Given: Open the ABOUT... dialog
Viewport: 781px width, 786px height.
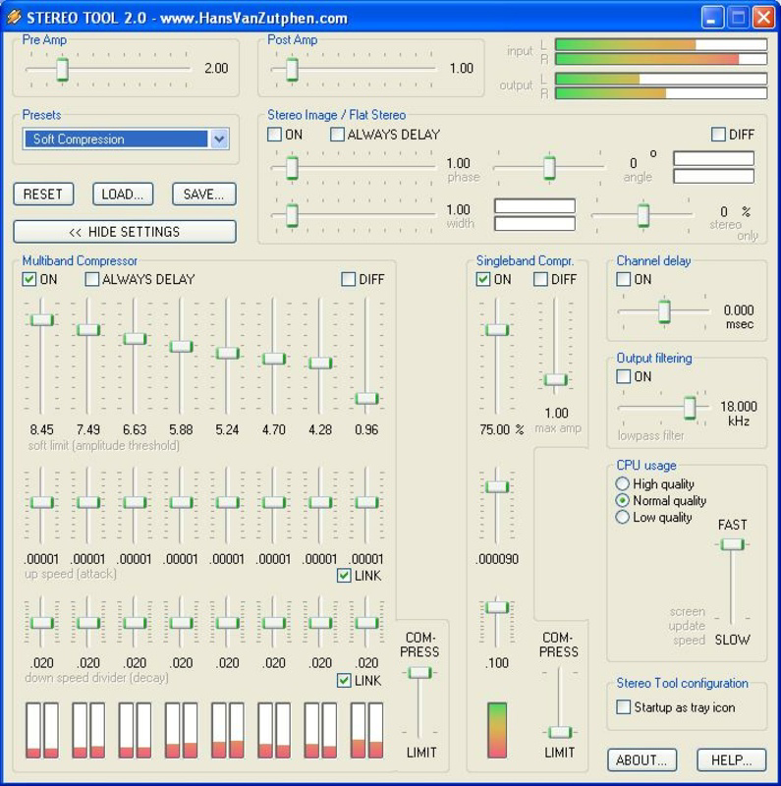Looking at the screenshot, I should point(642,759).
